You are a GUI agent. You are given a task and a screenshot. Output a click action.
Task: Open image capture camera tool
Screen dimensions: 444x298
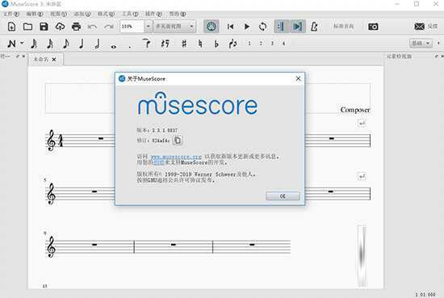tap(373, 27)
